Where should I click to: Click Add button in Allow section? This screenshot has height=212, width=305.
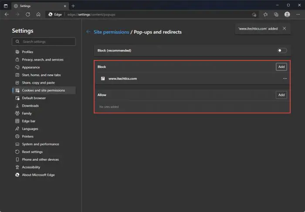click(x=281, y=95)
